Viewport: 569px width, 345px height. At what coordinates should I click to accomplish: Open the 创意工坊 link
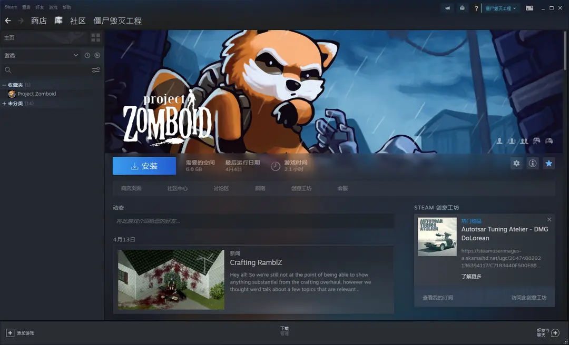click(x=301, y=188)
